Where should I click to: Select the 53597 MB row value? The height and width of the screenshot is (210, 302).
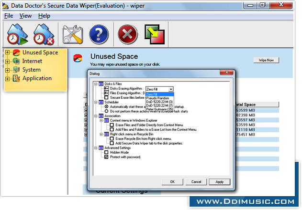coord(246,120)
